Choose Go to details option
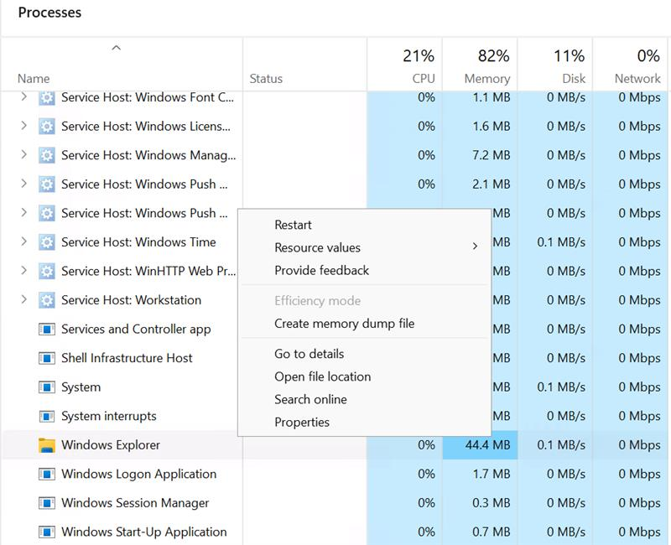 (364, 354)
